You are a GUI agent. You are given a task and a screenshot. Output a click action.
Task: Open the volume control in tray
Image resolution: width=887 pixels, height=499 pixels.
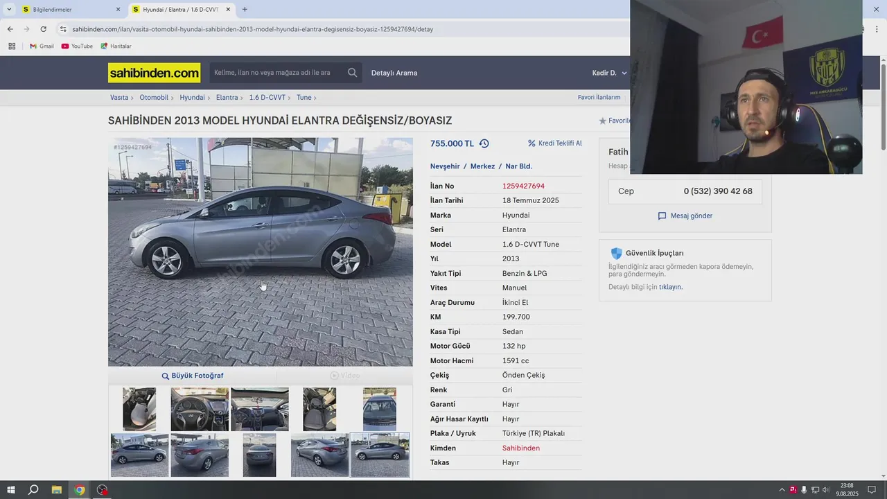tap(825, 490)
